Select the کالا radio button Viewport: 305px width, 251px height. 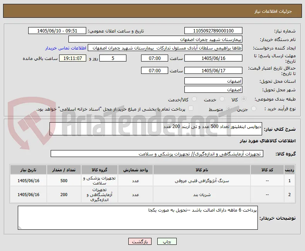[244, 99]
